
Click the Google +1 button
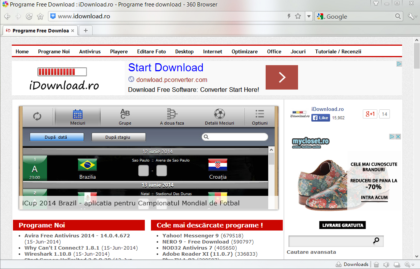point(370,114)
